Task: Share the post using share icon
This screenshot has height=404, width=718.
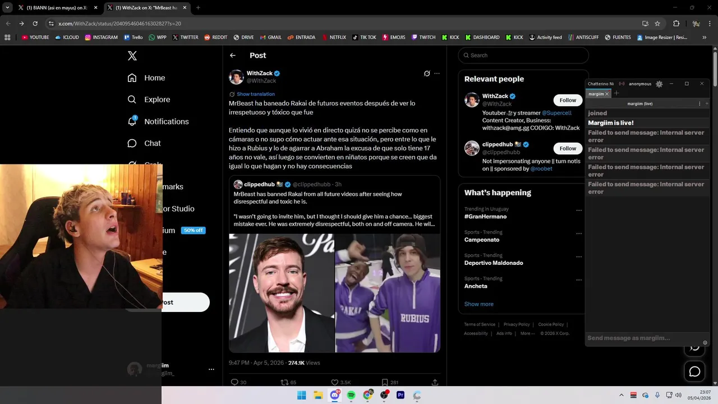Action: point(435,382)
